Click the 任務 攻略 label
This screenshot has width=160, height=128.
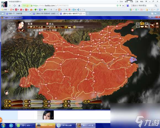click(x=51, y=30)
